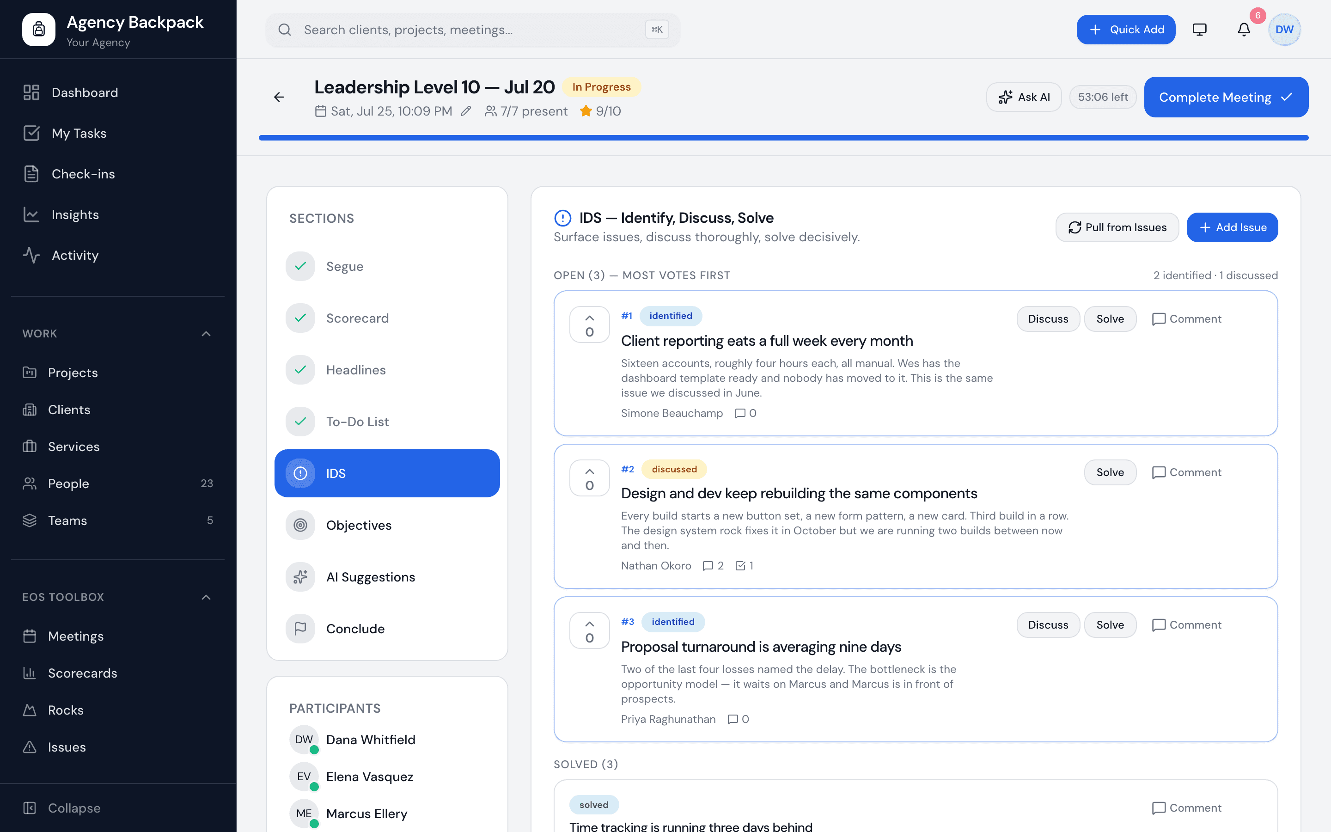The height and width of the screenshot is (832, 1331).
Task: Select the IDS section
Action: tap(387, 473)
